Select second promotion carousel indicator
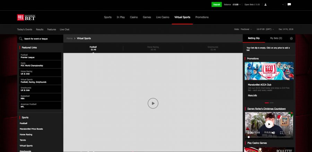The width and height of the screenshot is (312, 152). click(271, 103)
